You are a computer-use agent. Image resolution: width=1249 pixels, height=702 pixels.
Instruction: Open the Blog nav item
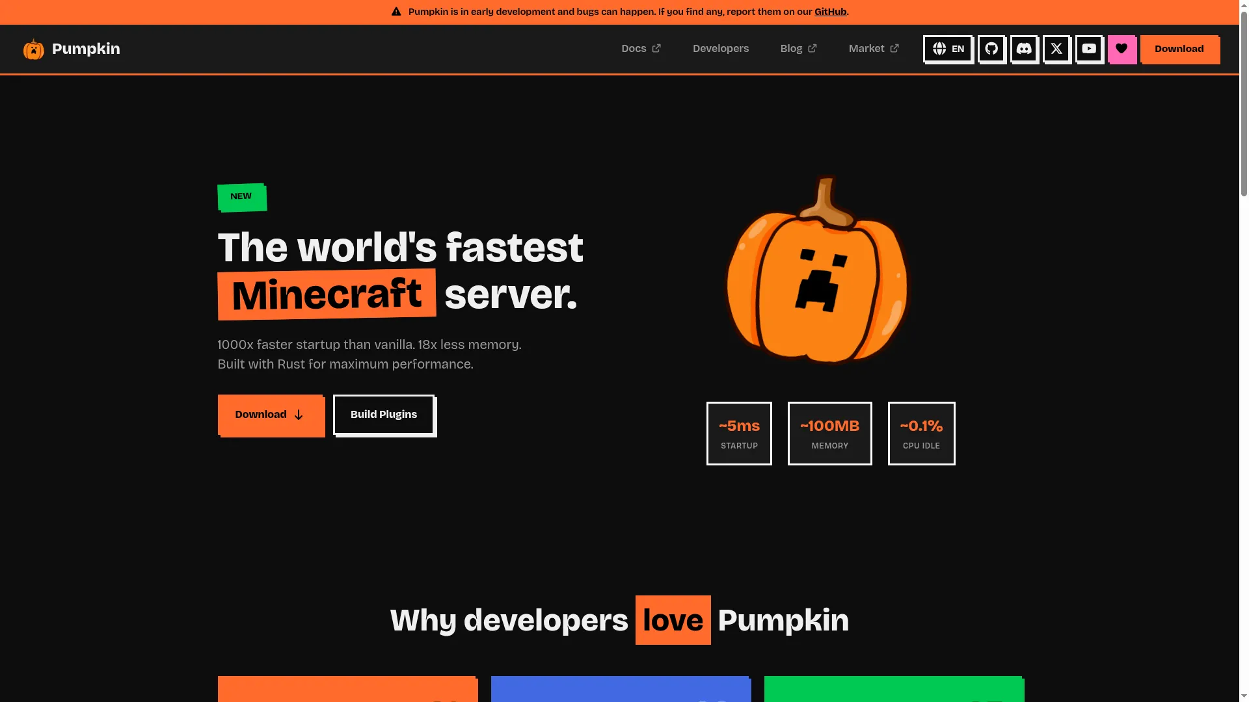coord(798,49)
